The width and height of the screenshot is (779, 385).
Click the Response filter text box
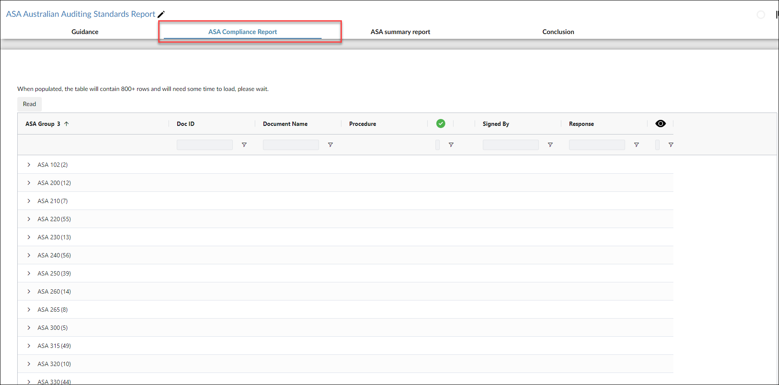[597, 145]
